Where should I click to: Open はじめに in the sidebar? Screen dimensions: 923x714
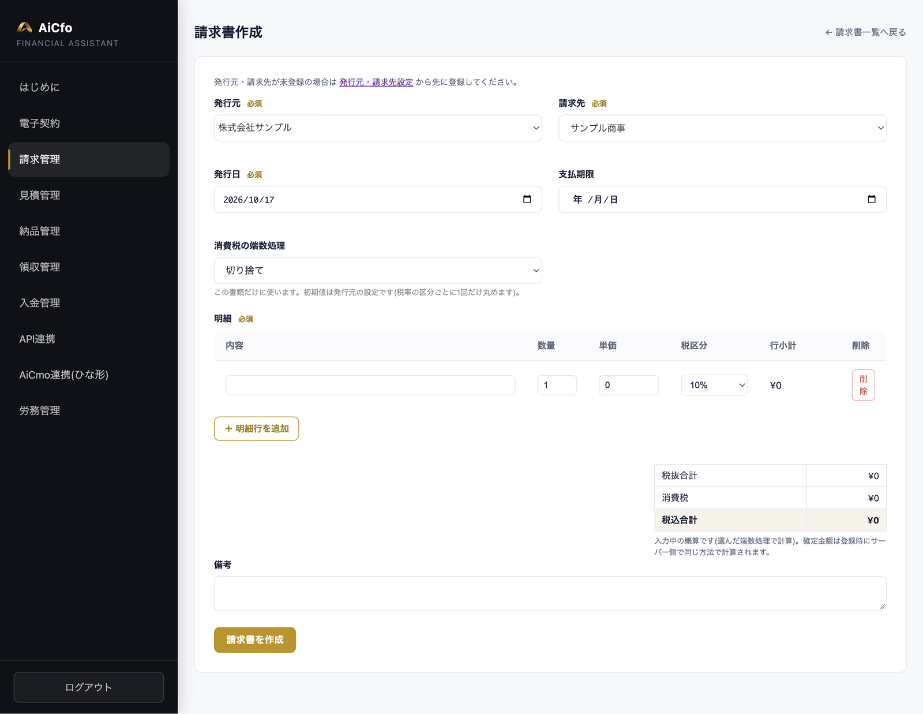coord(89,87)
